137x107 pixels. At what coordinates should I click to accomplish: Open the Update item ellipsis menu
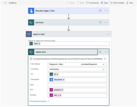point(106,52)
